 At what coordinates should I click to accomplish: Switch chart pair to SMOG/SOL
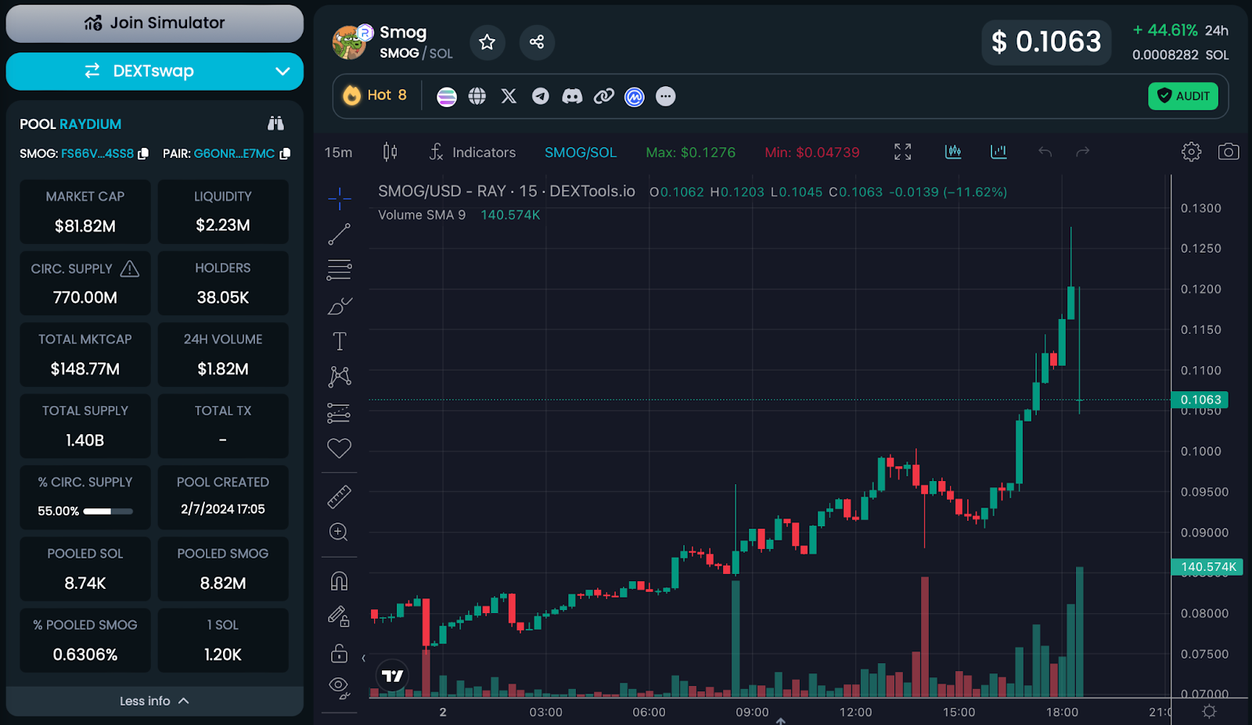point(581,153)
